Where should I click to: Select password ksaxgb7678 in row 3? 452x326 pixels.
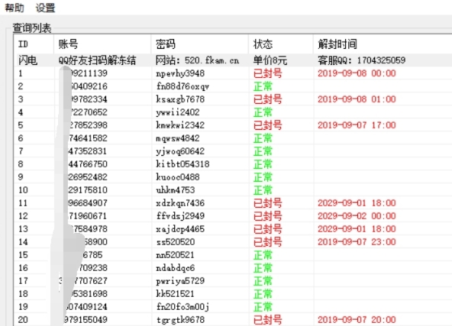pyautogui.click(x=180, y=99)
